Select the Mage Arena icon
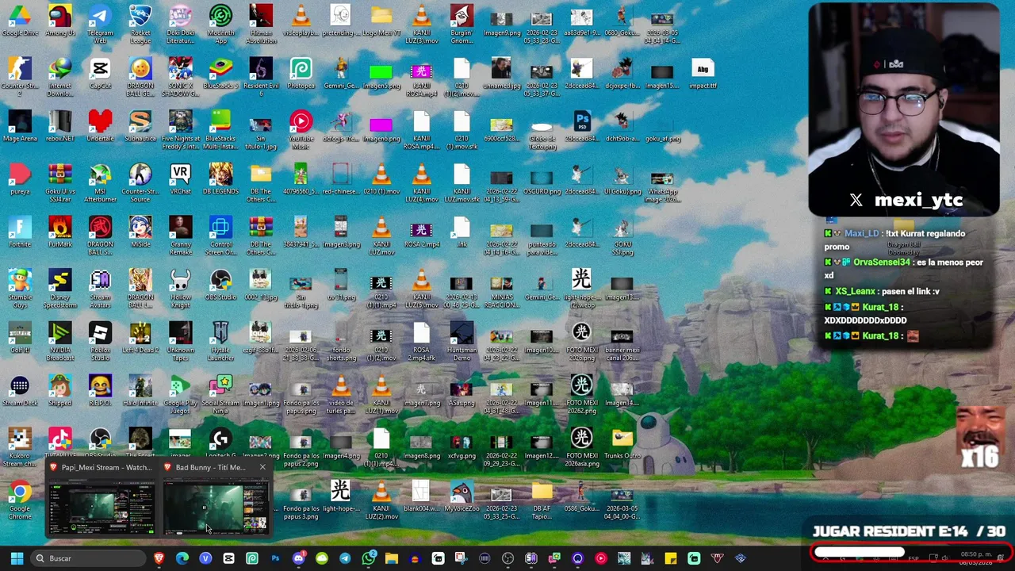Viewport: 1015px width, 571px height. [x=20, y=127]
